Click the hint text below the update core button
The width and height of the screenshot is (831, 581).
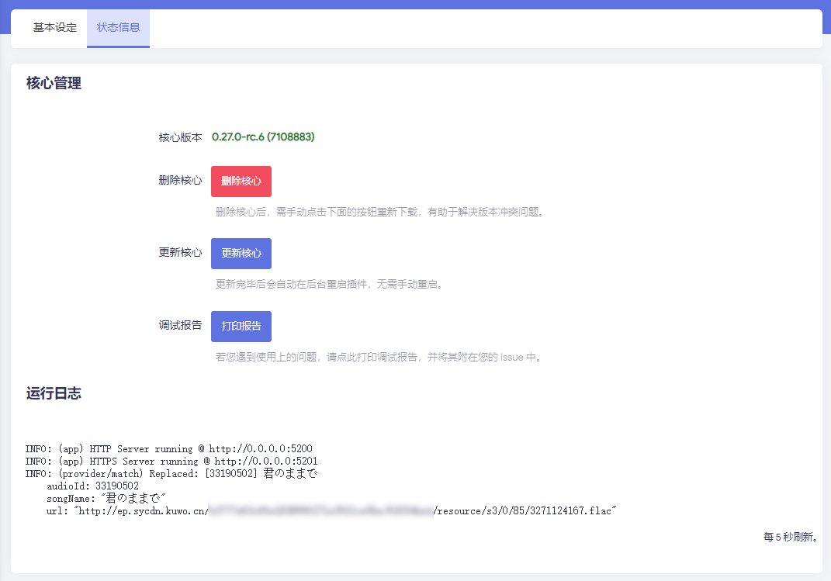coord(331,285)
